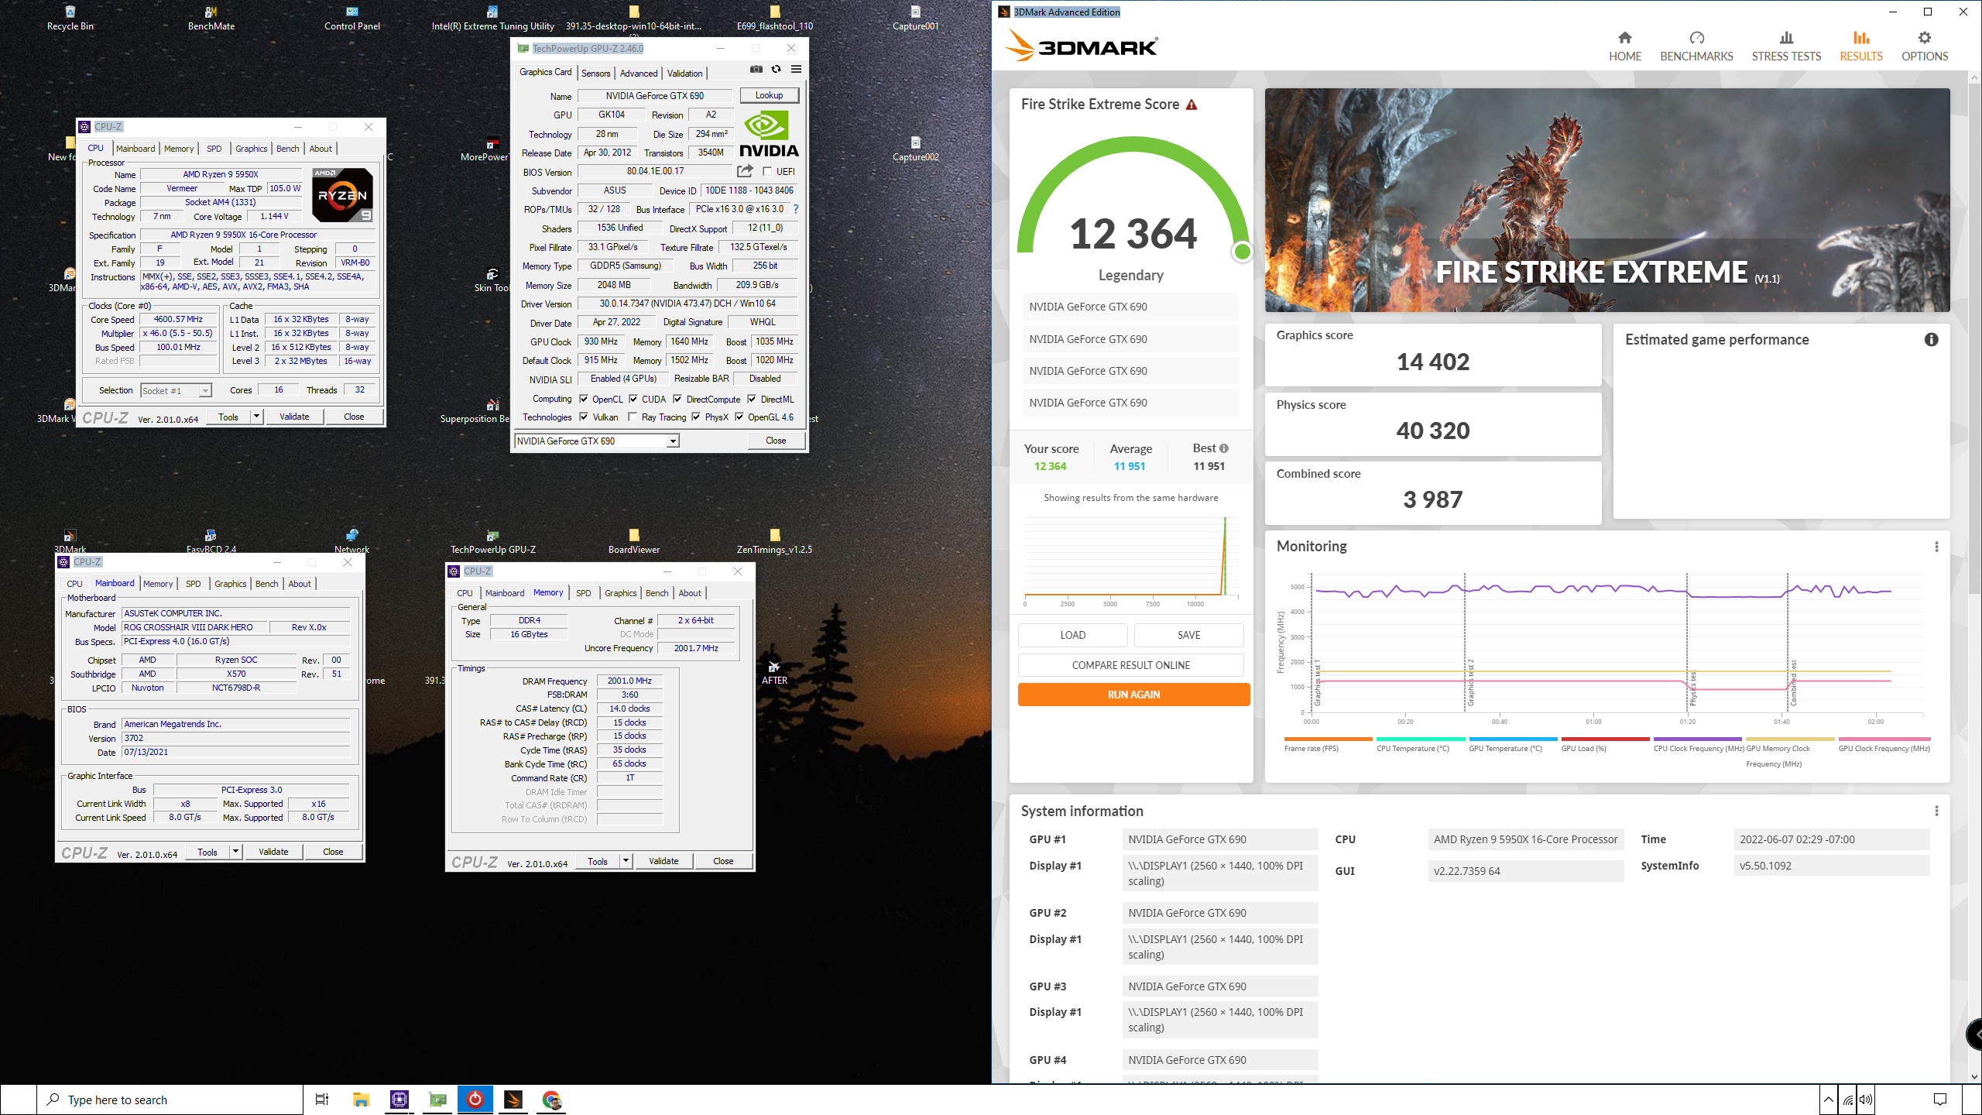Toggle PhysX checkbox in GPU-Z

(x=696, y=417)
